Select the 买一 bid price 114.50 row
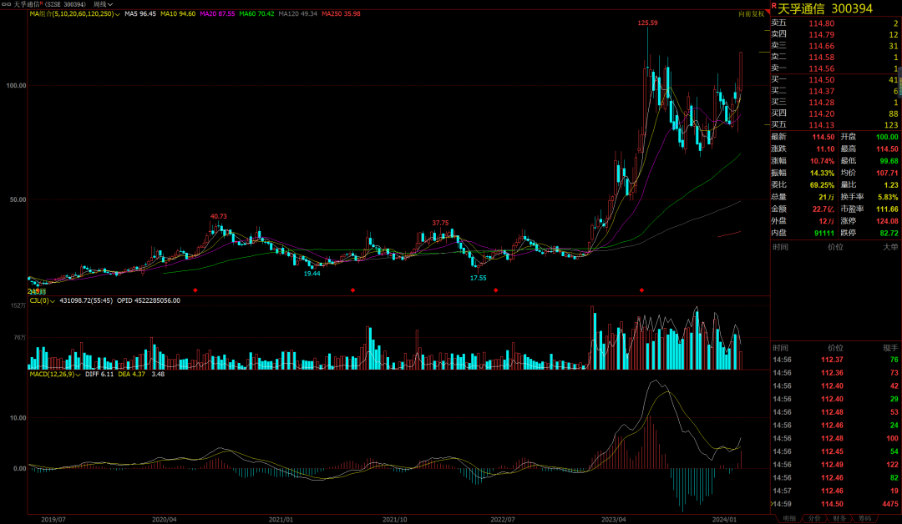The width and height of the screenshot is (902, 524). pos(835,79)
